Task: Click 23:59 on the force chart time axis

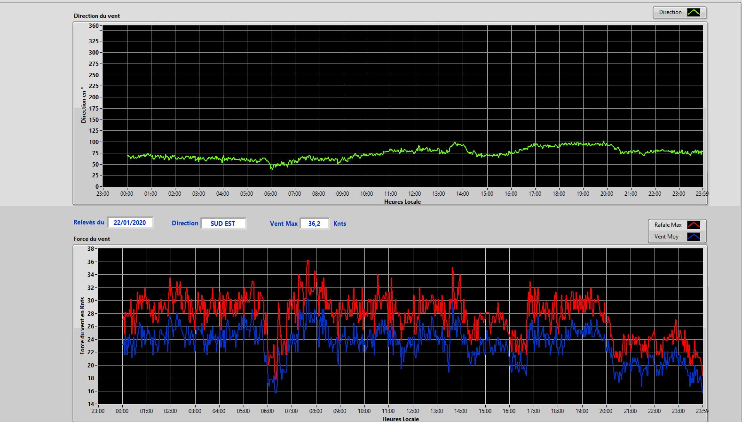Action: 702,411
